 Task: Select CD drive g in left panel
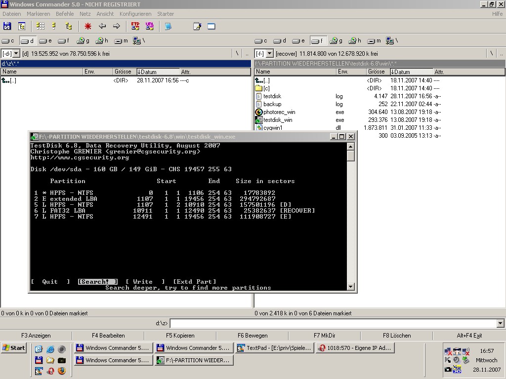pyautogui.click(x=83, y=41)
